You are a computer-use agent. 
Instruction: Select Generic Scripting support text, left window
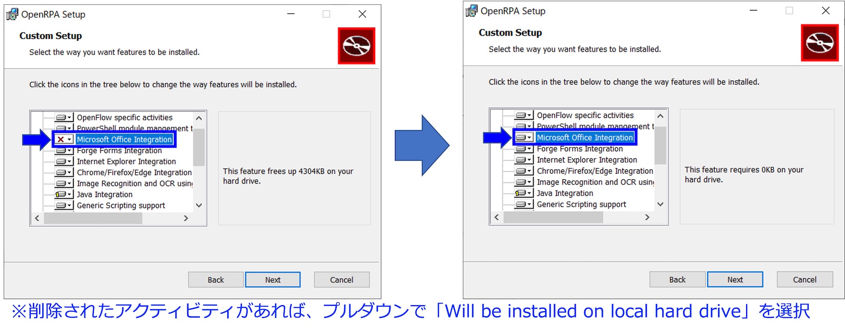(x=121, y=205)
